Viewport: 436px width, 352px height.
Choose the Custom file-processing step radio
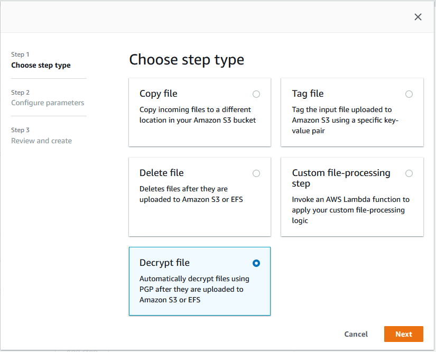[409, 173]
